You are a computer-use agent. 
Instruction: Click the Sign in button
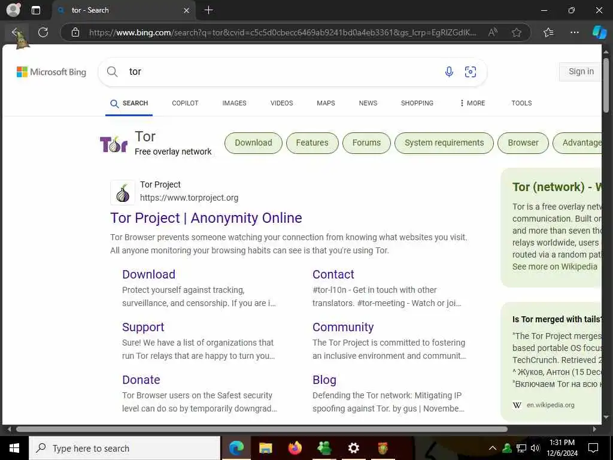(581, 72)
